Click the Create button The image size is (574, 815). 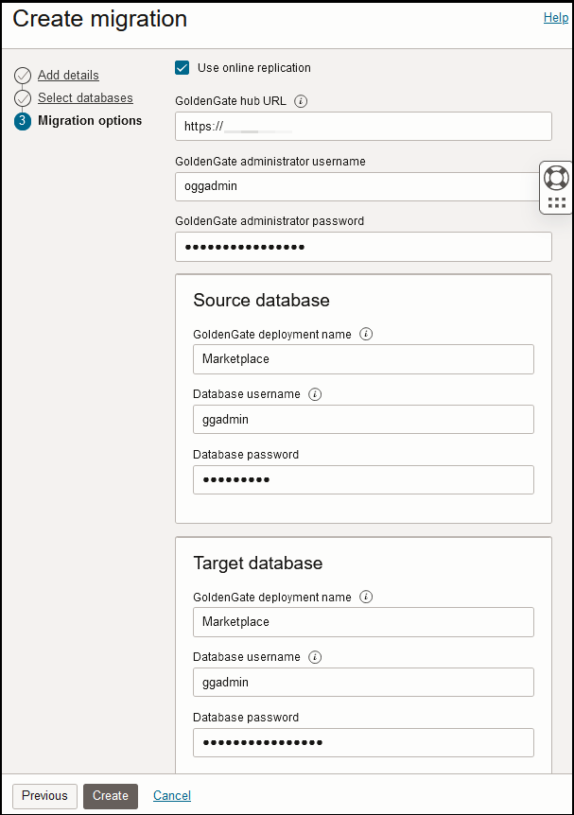111,796
